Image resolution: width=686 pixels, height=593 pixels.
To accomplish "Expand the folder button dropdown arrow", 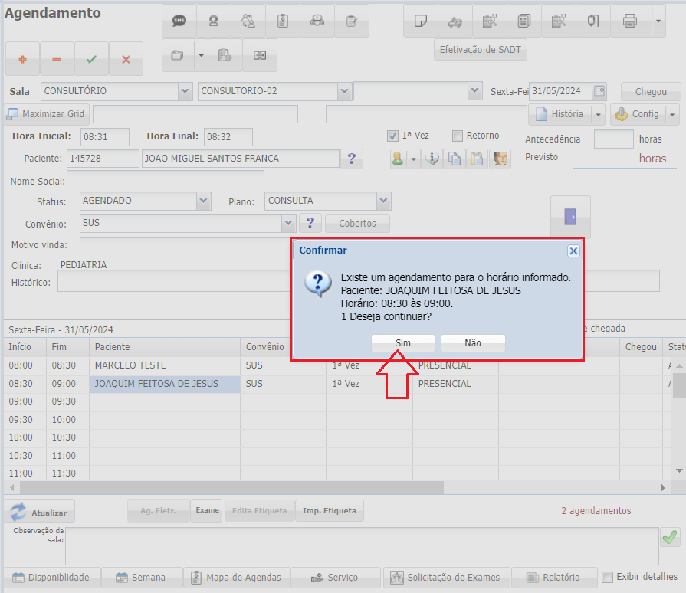I will (x=201, y=55).
